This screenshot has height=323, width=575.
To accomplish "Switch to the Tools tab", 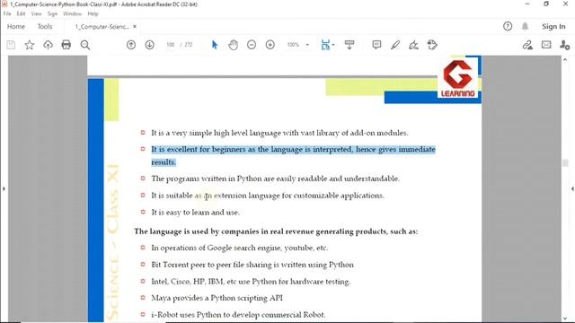I will (45, 26).
